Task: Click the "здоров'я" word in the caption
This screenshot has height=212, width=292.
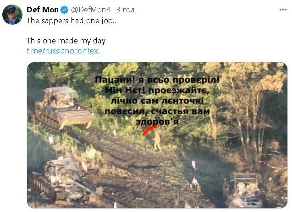Action: (x=156, y=122)
